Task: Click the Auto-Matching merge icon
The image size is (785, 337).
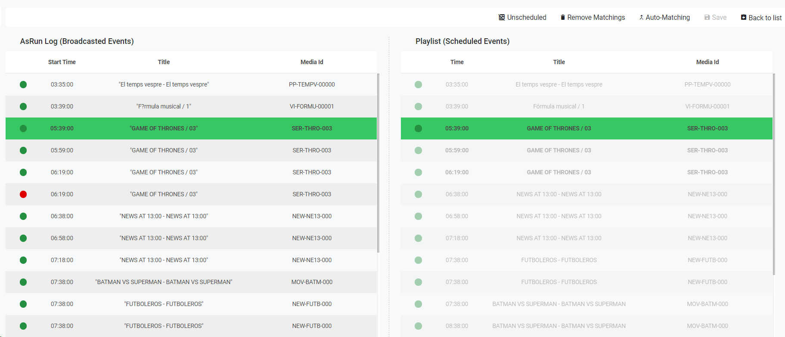Action: (641, 17)
